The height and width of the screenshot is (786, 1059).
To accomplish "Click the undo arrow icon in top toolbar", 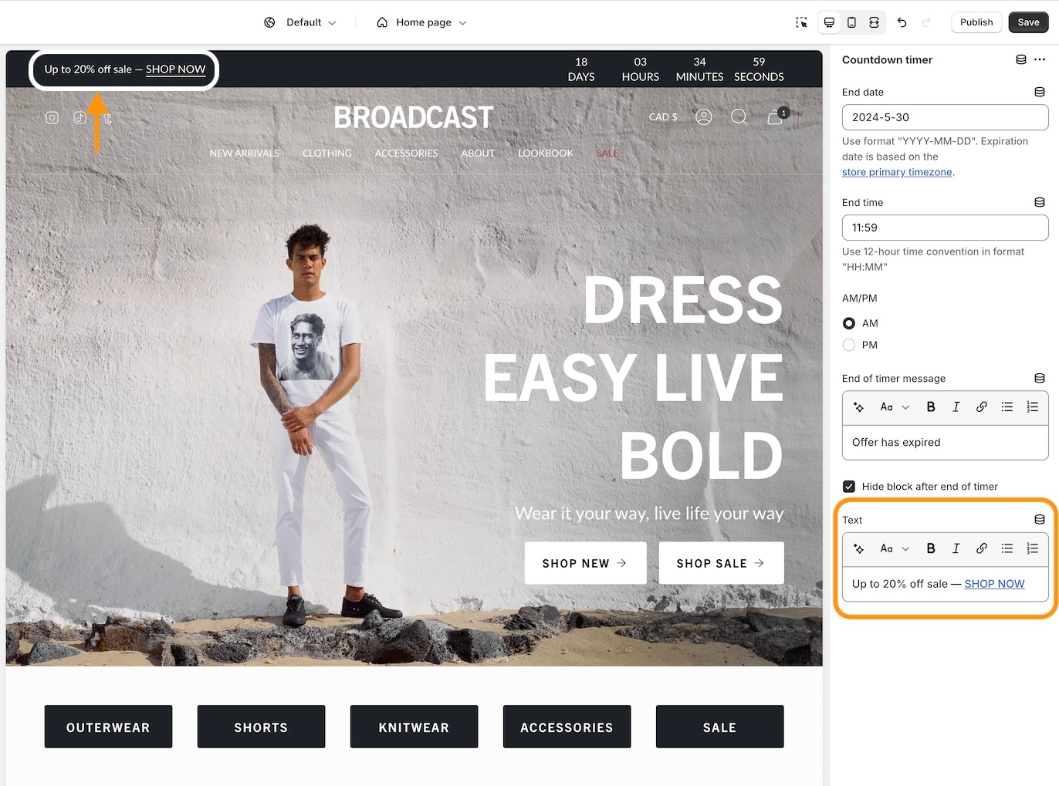I will point(902,22).
